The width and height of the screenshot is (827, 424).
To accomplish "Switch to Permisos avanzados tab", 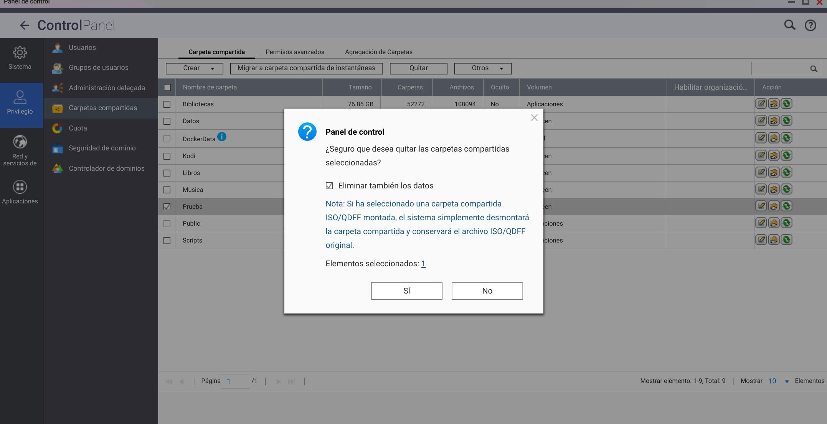I will [x=295, y=52].
